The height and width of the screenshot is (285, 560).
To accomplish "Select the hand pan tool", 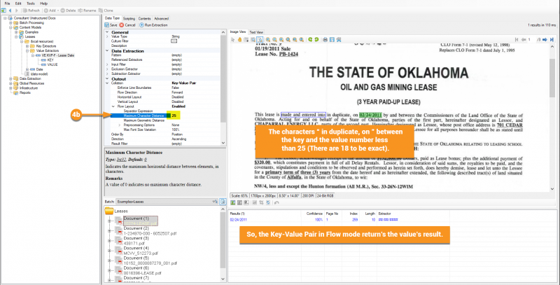I will point(240,40).
